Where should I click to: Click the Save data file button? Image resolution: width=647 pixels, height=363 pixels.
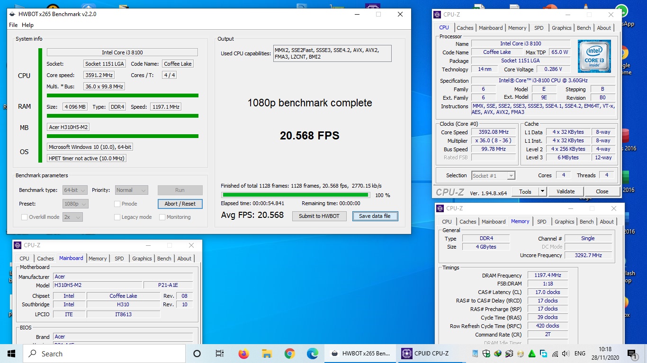(375, 216)
